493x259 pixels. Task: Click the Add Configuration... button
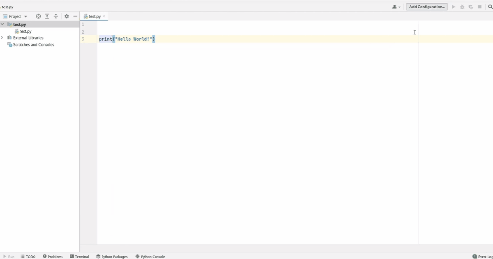427,7
